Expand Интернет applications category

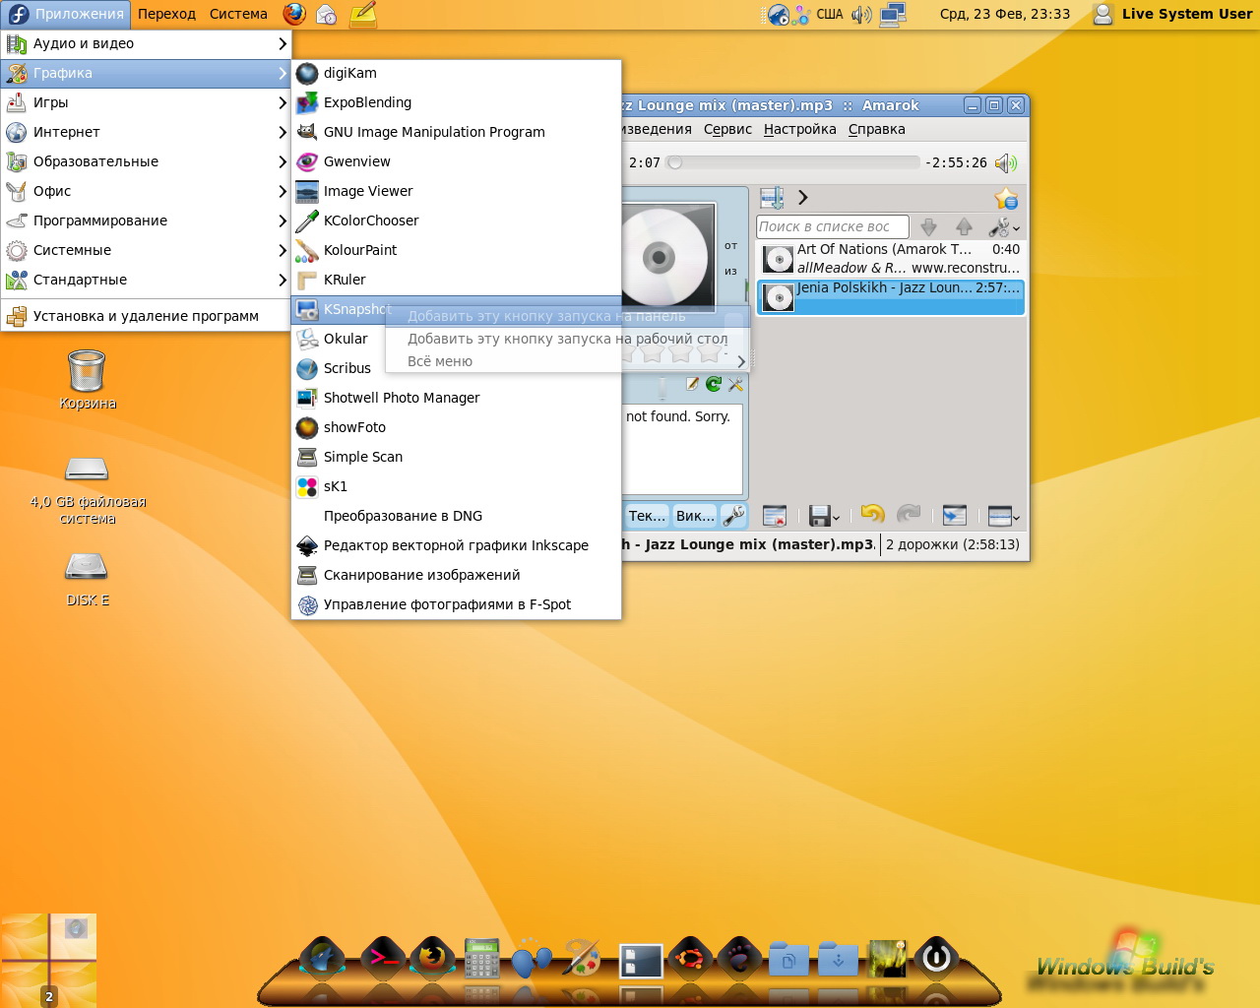point(147,132)
